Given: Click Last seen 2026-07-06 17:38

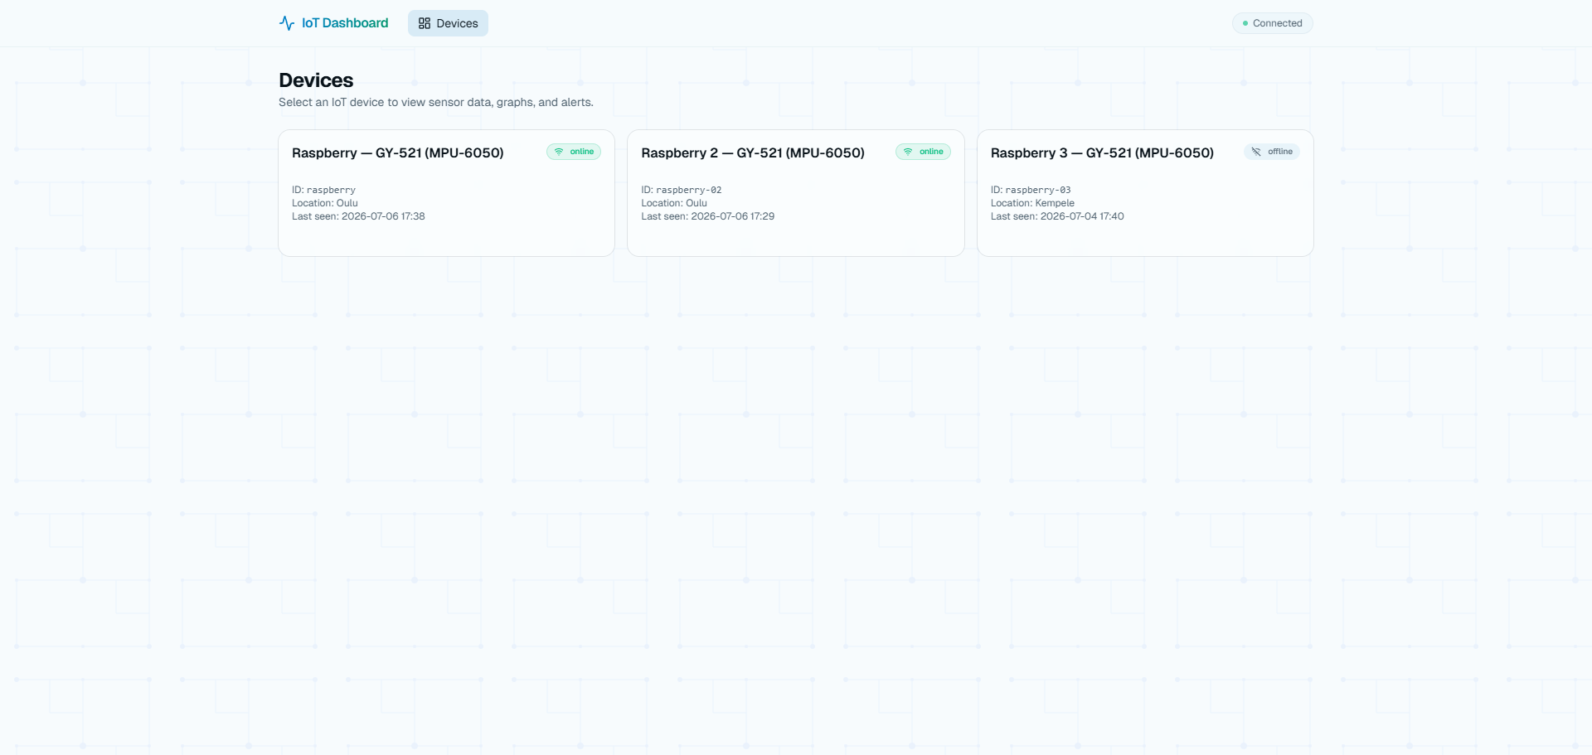Looking at the screenshot, I should [x=358, y=216].
